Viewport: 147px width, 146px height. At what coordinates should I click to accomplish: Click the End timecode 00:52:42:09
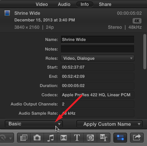coord(98,76)
